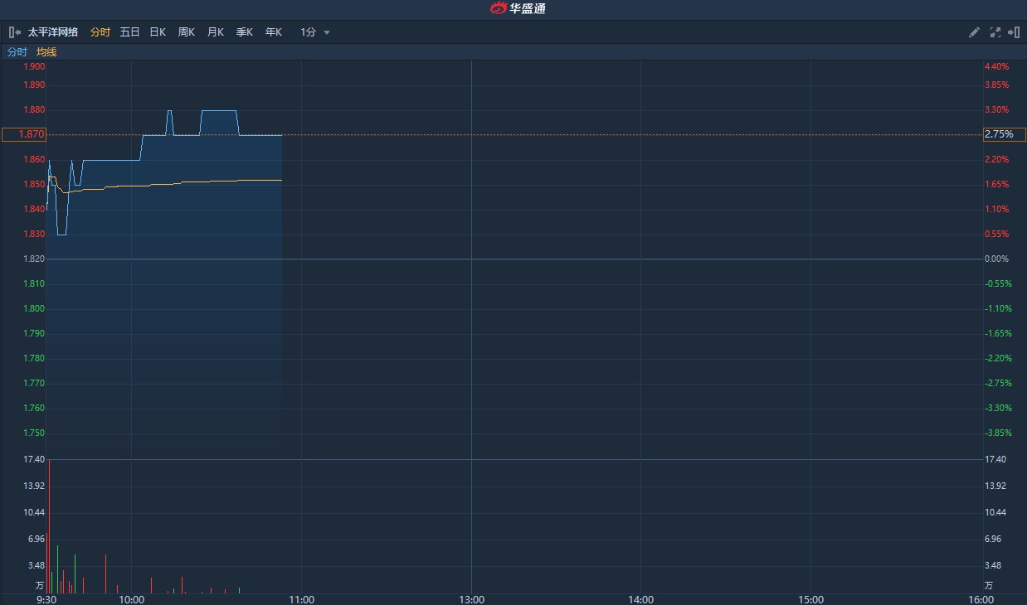Click the 太平洋网络 stock name
Screen dimensions: 1027x605
coord(53,32)
